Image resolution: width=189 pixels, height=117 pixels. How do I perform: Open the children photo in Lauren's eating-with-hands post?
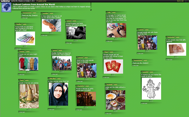[147, 43]
